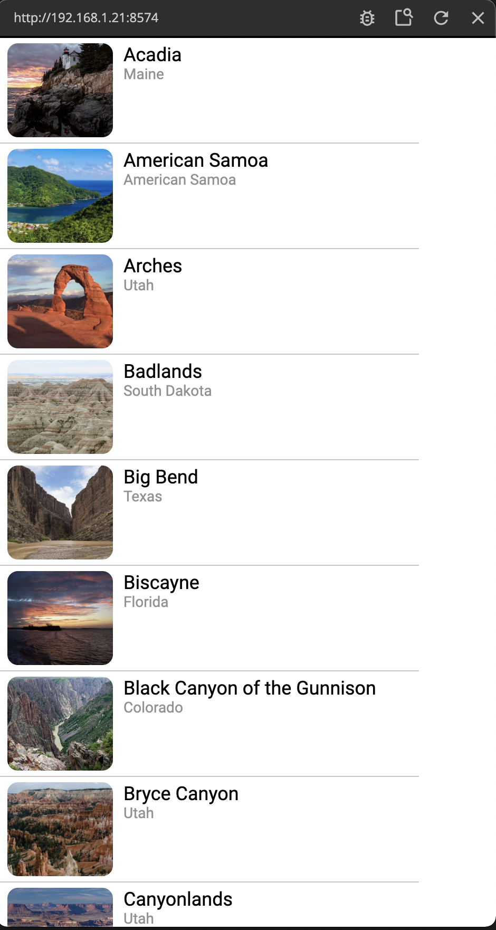
Task: Open the Badlands thumbnail image
Action: tap(60, 407)
